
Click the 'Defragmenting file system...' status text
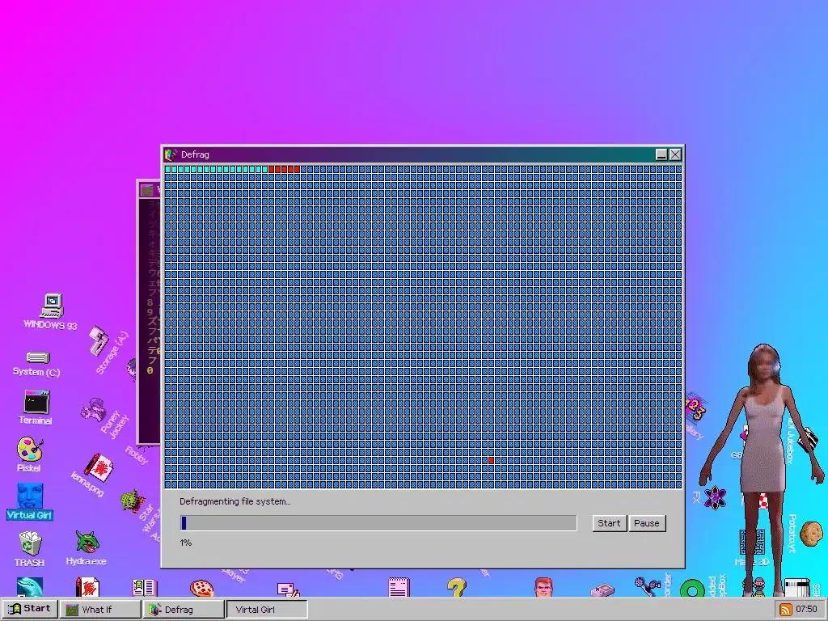(235, 501)
